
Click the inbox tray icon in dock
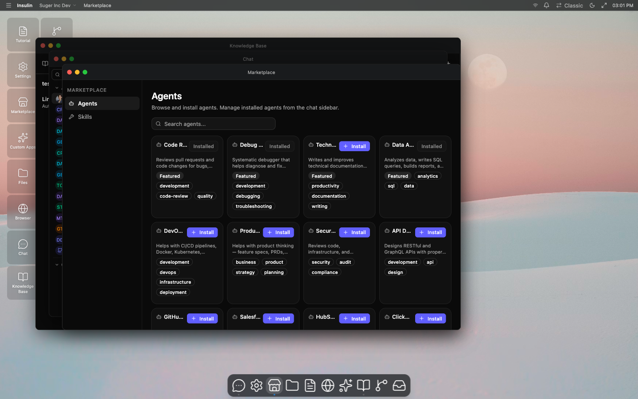399,386
